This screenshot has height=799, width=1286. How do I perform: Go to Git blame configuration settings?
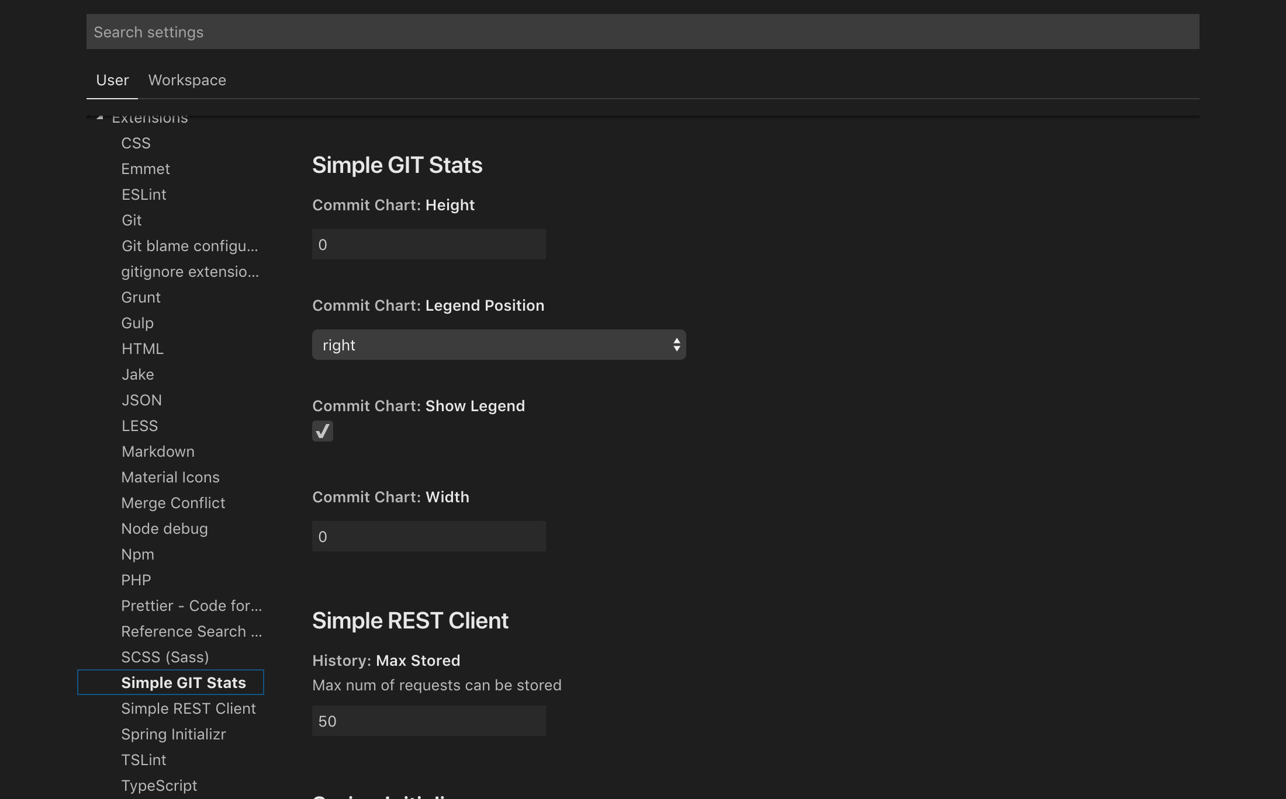click(189, 246)
